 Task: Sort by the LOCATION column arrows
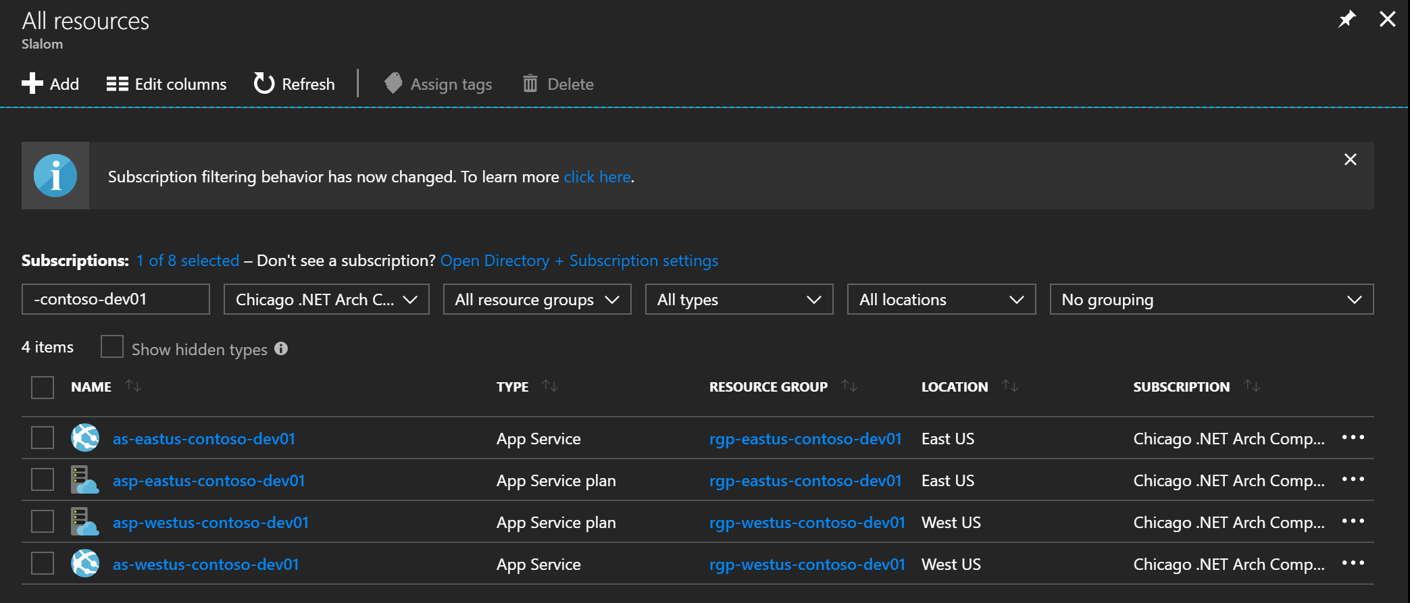pos(1010,386)
